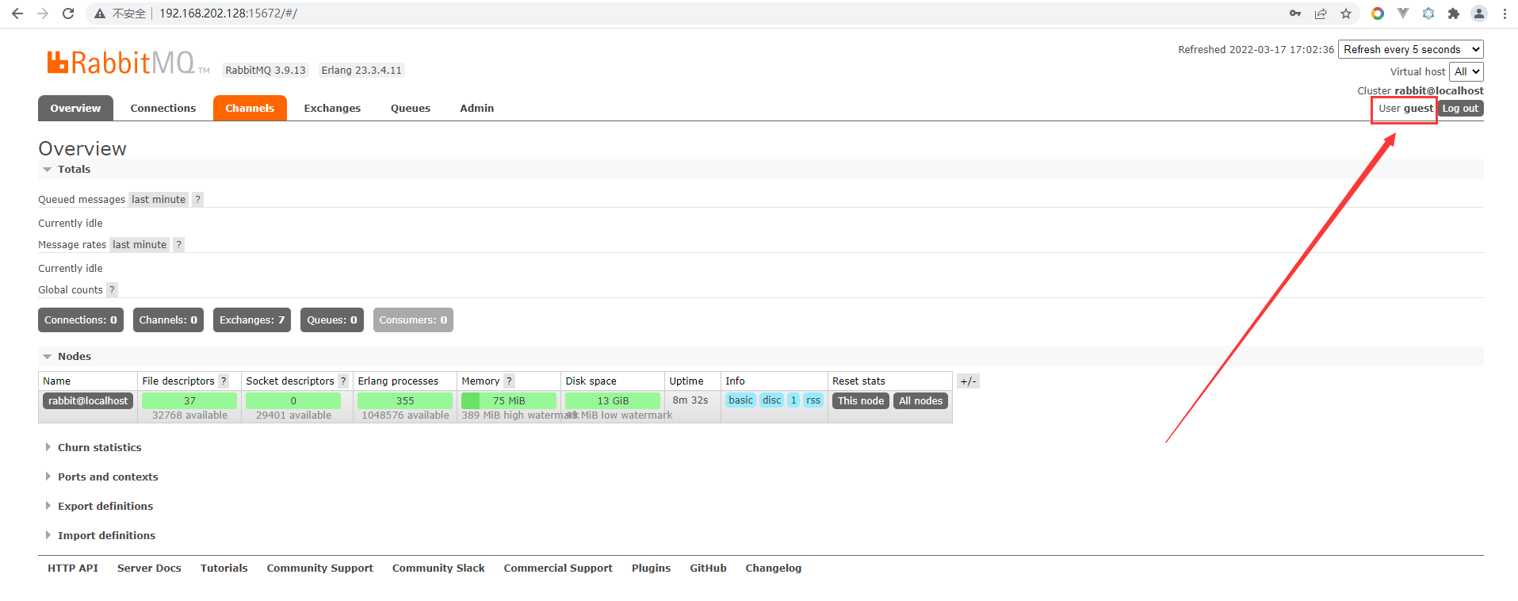The image size is (1518, 601).
Task: Click the basic info tag
Action: tap(741, 400)
